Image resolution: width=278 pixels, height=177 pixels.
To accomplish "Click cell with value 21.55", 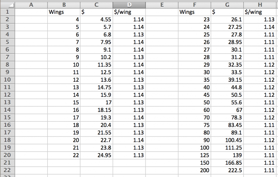I will point(96,133).
